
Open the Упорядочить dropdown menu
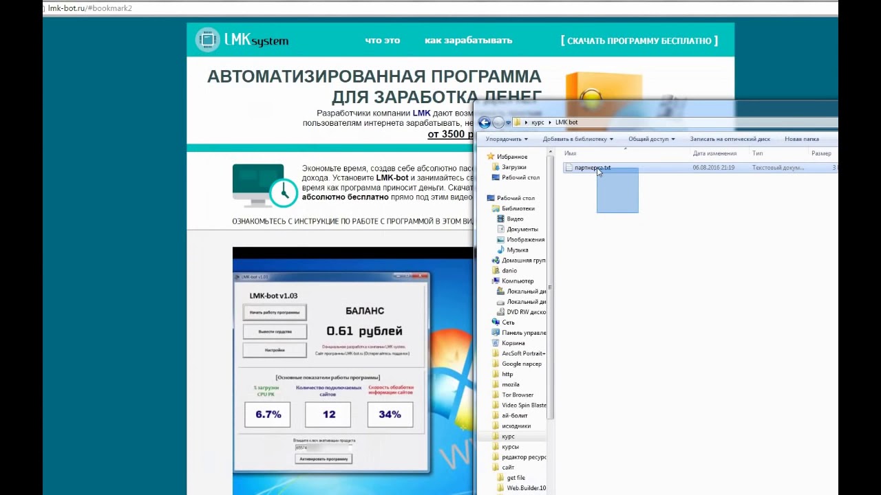coord(507,139)
